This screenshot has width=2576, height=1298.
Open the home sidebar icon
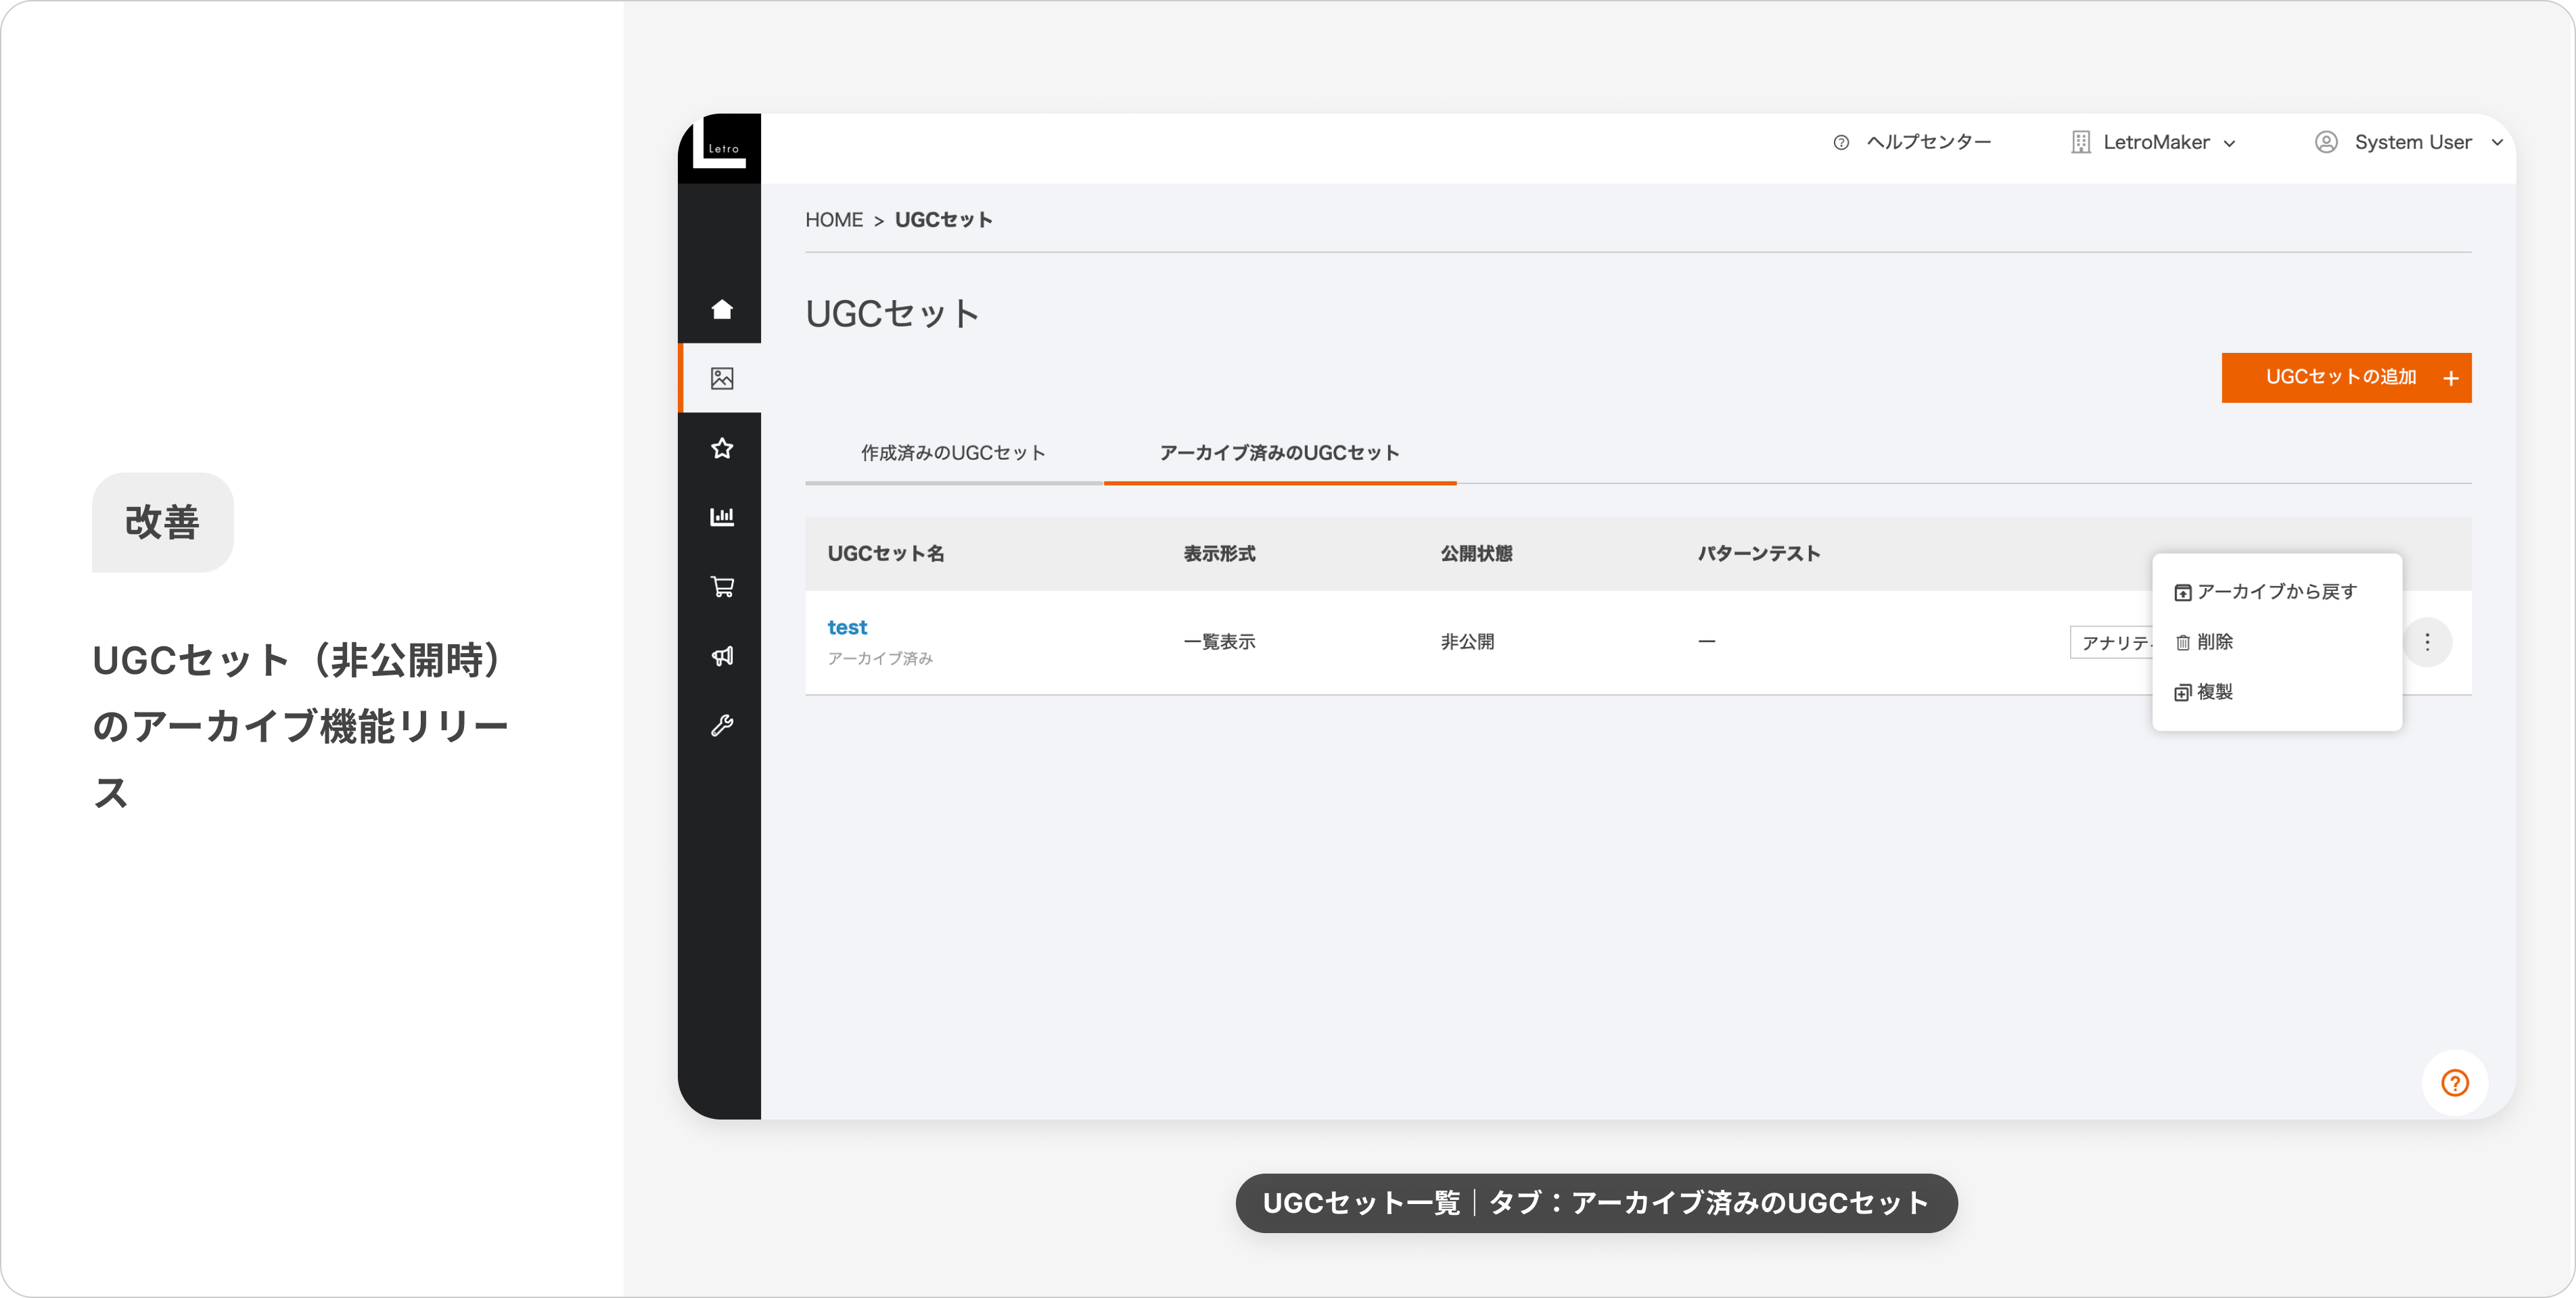click(722, 309)
